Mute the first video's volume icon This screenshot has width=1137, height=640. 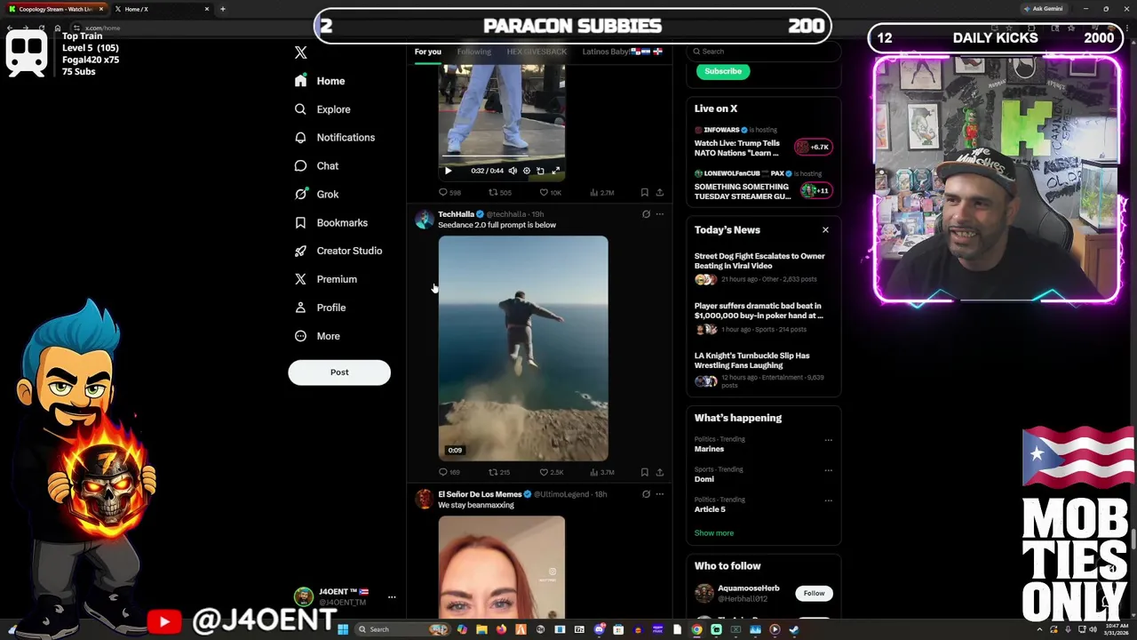(x=513, y=171)
